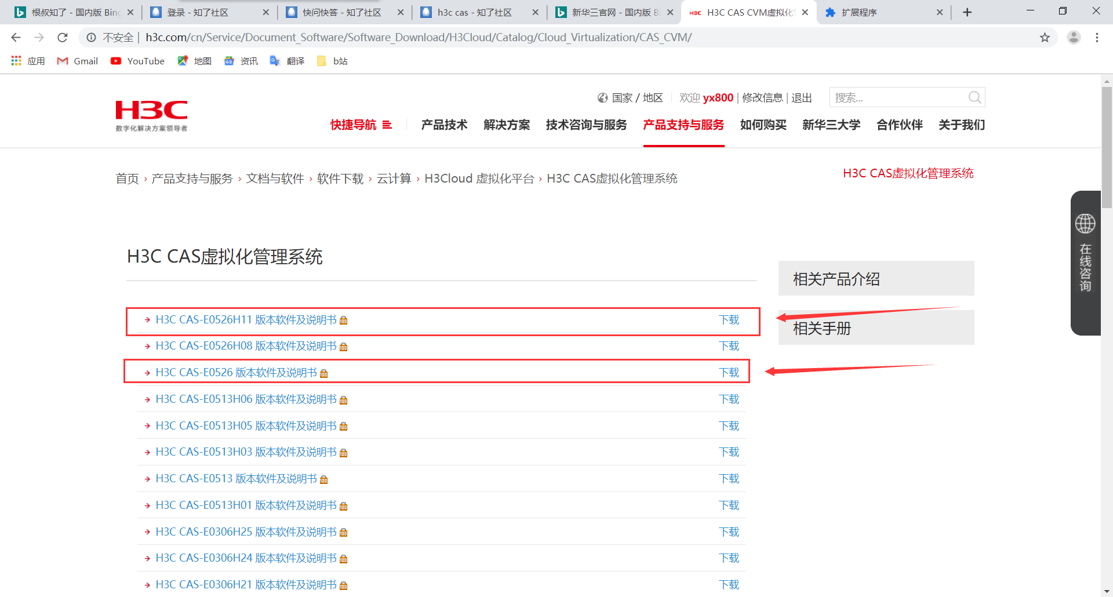Open the 翻译 translate bookmark
1113x597 pixels.
(x=288, y=61)
